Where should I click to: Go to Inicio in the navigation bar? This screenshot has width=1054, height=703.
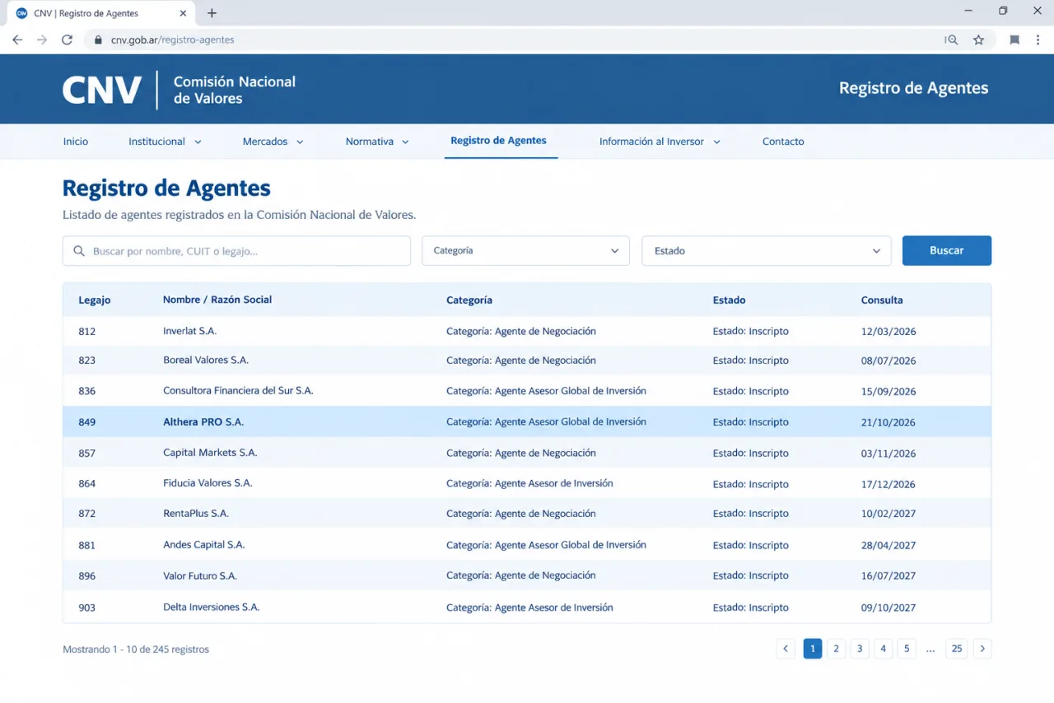(76, 142)
